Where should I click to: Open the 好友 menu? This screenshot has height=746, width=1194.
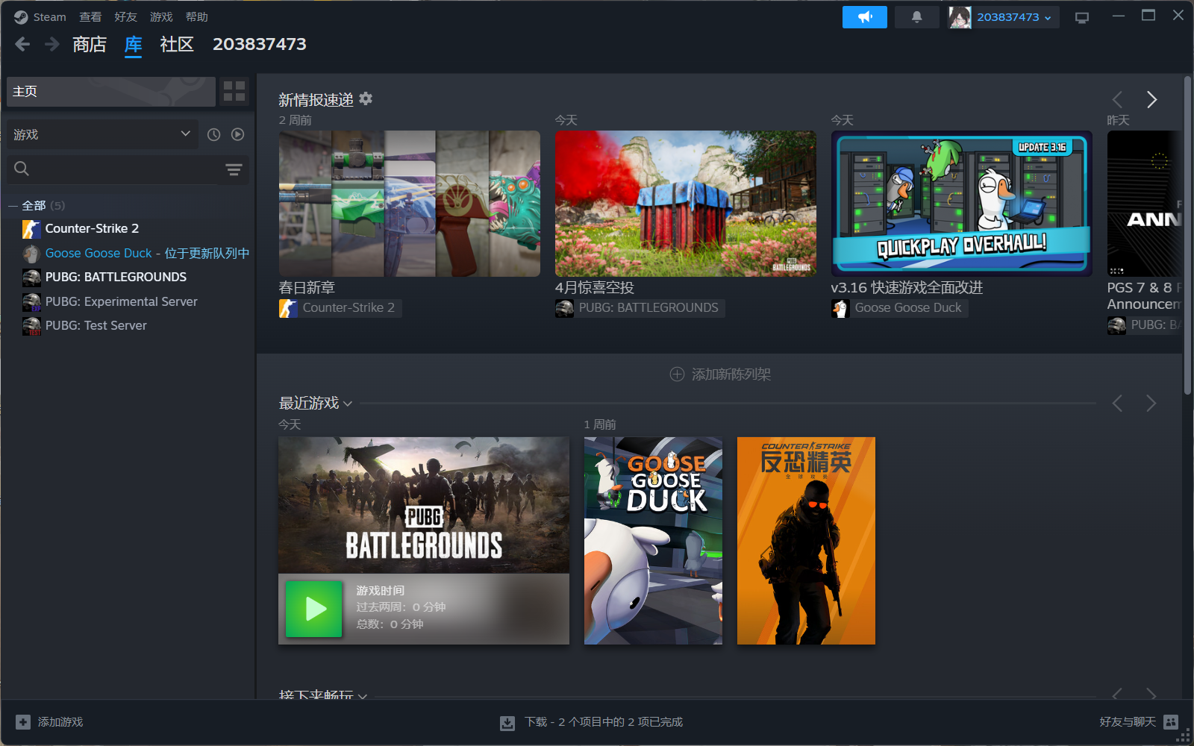[125, 17]
